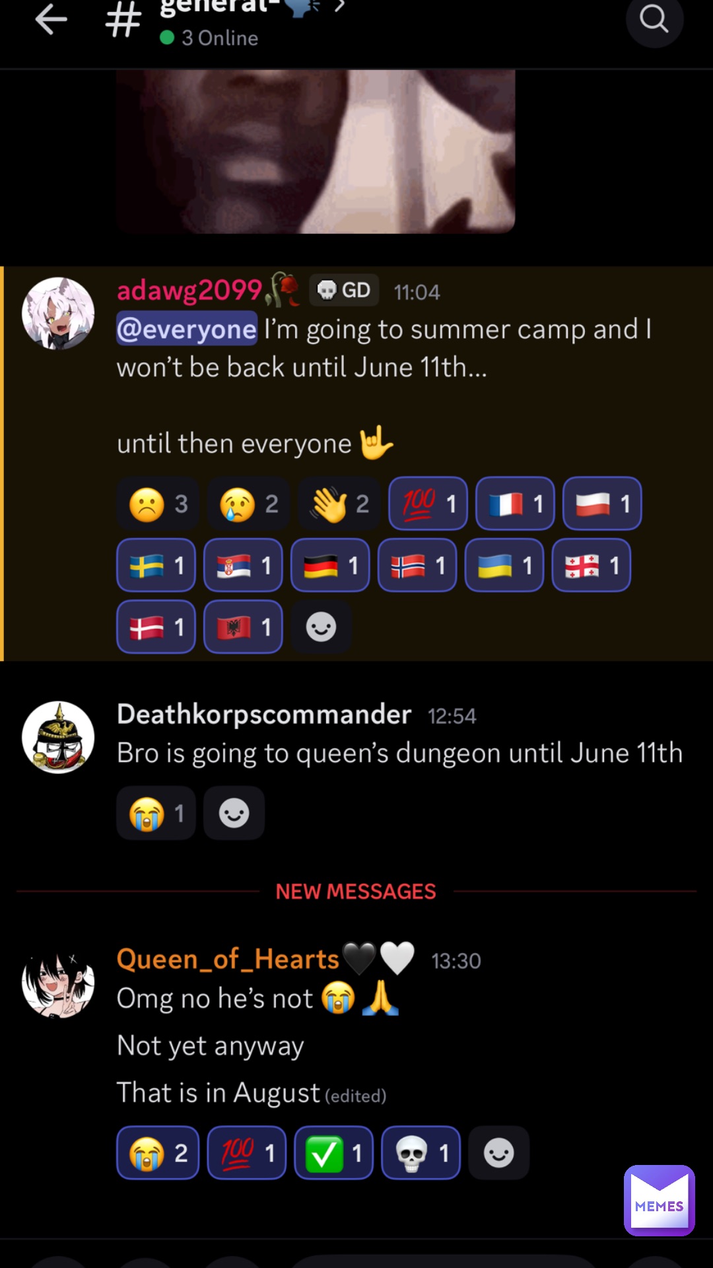Viewport: 713px width, 1268px height.
Task: Click the adawg2099 username
Action: [189, 291]
